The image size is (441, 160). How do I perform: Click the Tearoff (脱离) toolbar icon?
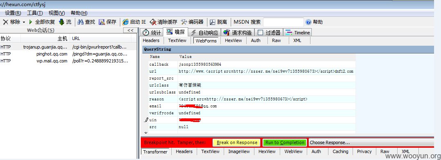tap(213, 22)
